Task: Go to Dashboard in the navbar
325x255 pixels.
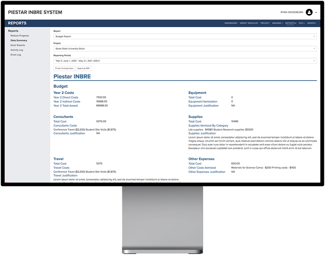Action: (231, 23)
